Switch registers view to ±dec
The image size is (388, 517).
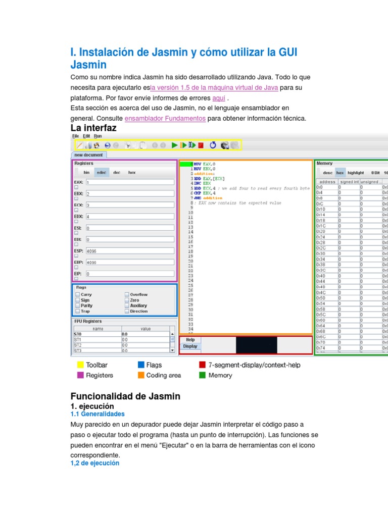(102, 173)
